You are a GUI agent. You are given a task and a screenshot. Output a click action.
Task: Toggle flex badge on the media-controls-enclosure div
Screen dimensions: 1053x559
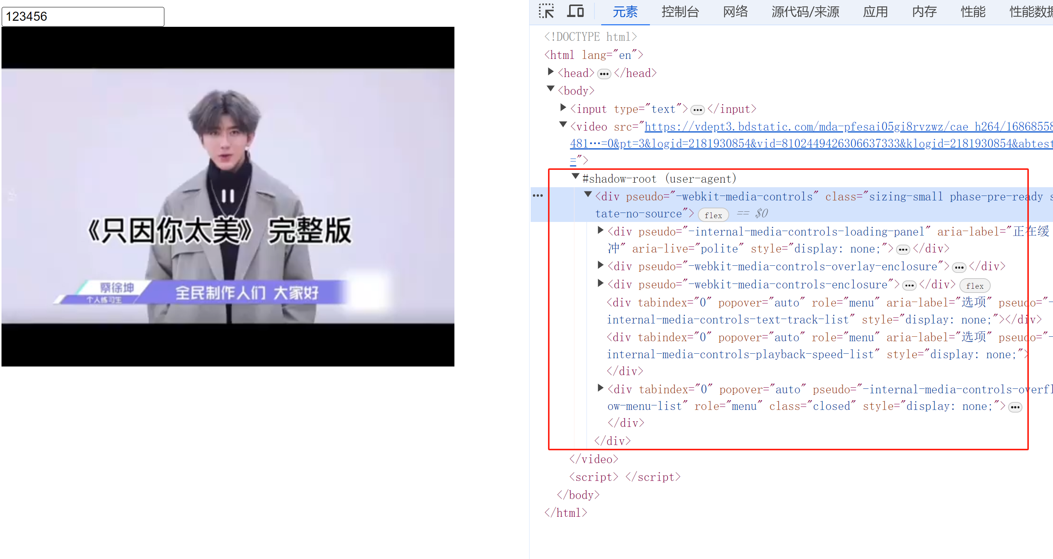[x=974, y=286]
